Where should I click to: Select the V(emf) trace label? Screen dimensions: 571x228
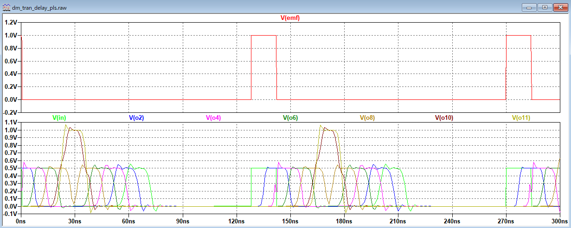290,18
